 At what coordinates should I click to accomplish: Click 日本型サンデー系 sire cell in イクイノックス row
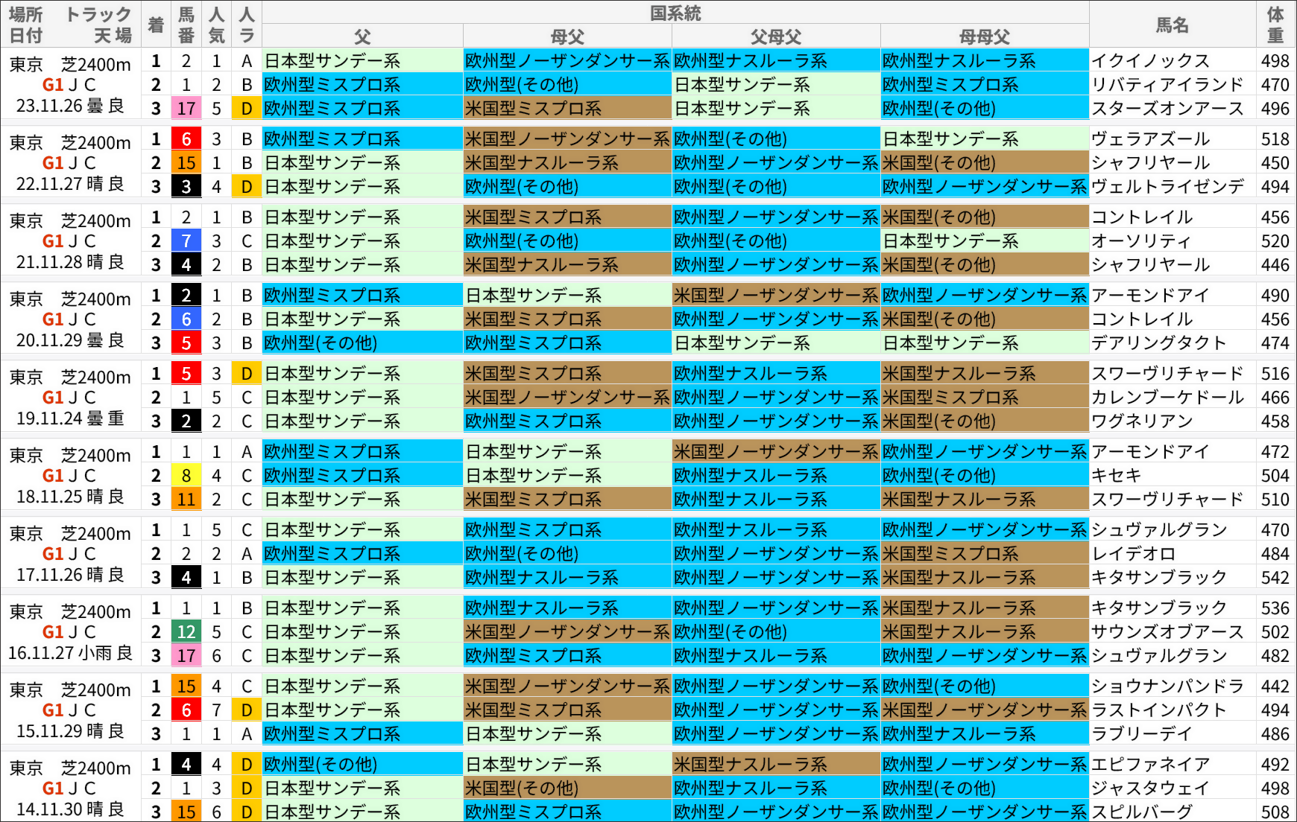362,61
